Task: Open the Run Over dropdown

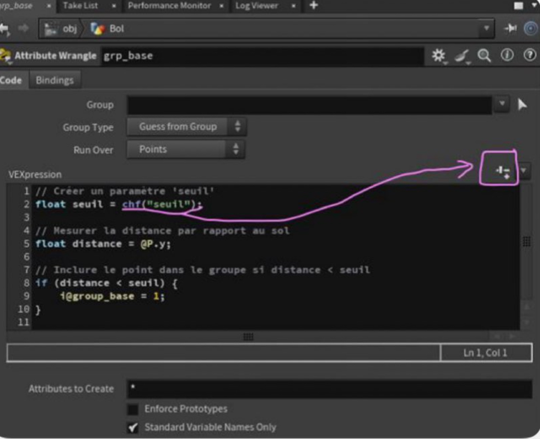Action: (x=185, y=150)
